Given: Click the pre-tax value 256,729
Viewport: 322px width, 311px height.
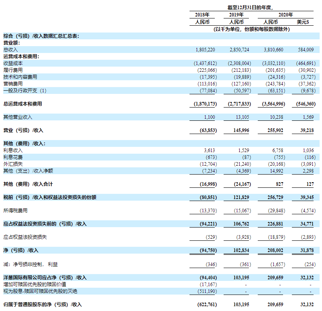Looking at the screenshot, I should click(x=275, y=197).
